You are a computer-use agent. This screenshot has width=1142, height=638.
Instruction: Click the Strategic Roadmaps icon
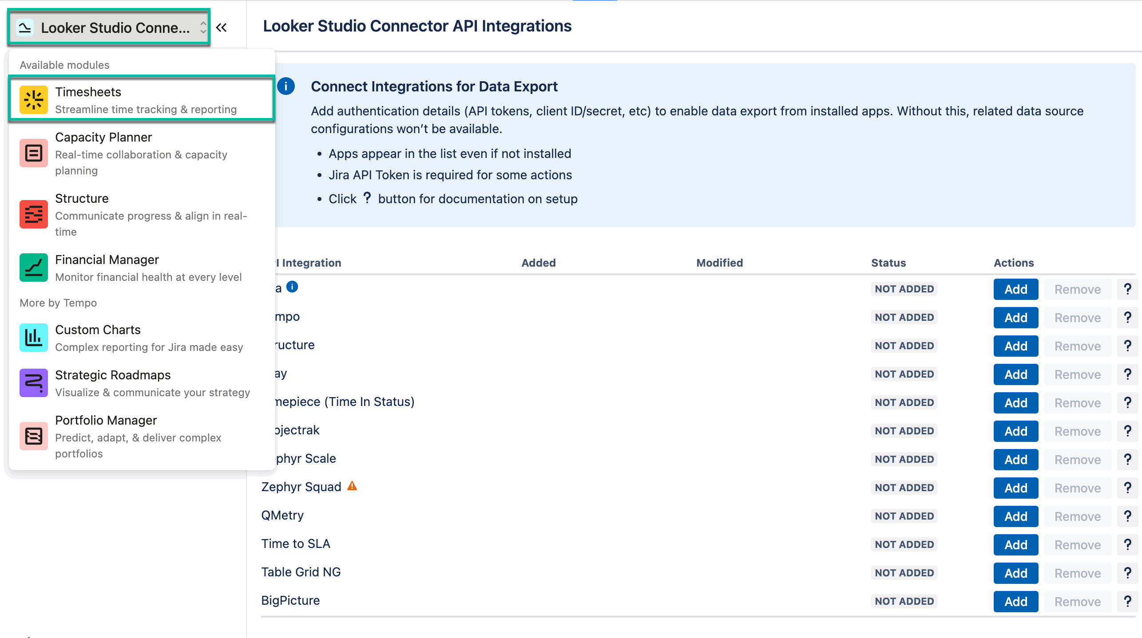[x=33, y=382]
